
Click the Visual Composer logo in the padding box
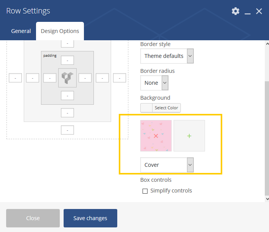tap(67, 78)
